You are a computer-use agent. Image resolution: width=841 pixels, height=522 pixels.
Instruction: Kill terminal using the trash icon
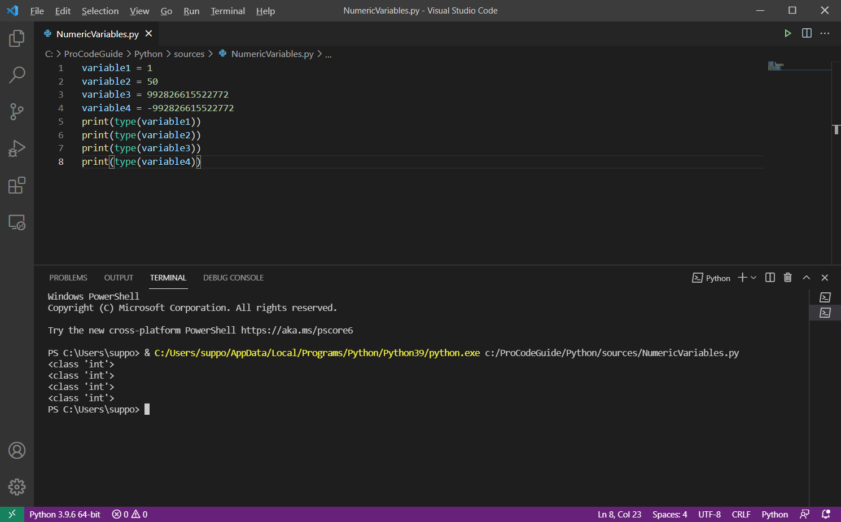(x=787, y=278)
